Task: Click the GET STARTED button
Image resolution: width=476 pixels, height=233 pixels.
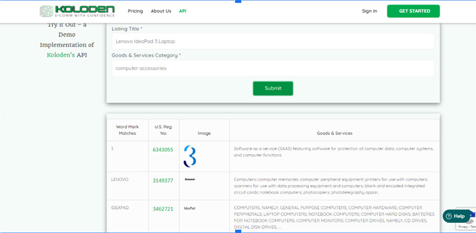Action: pos(413,11)
